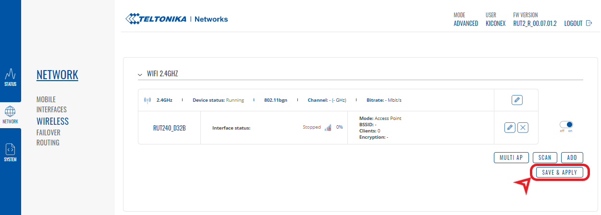601x215 pixels.
Task: Open the Mobile menu item
Action: pyautogui.click(x=46, y=99)
